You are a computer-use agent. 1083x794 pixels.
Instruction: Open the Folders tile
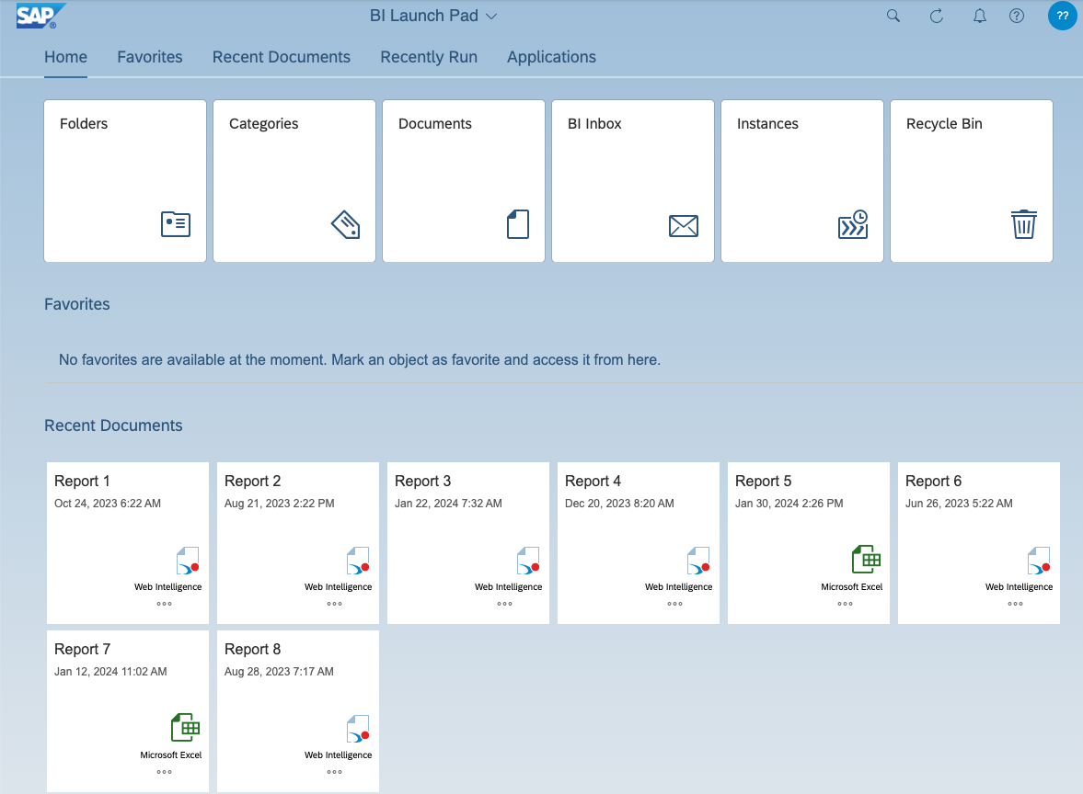[125, 181]
